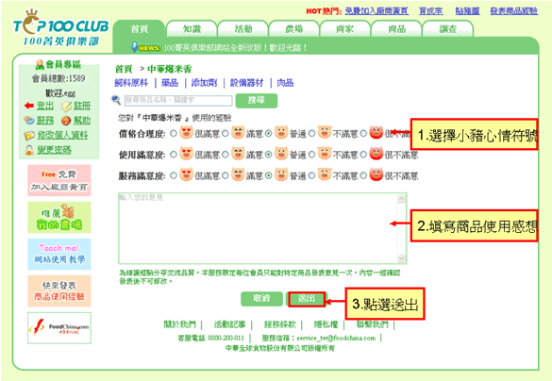Click the red arrow 登出 icon

click(29, 106)
